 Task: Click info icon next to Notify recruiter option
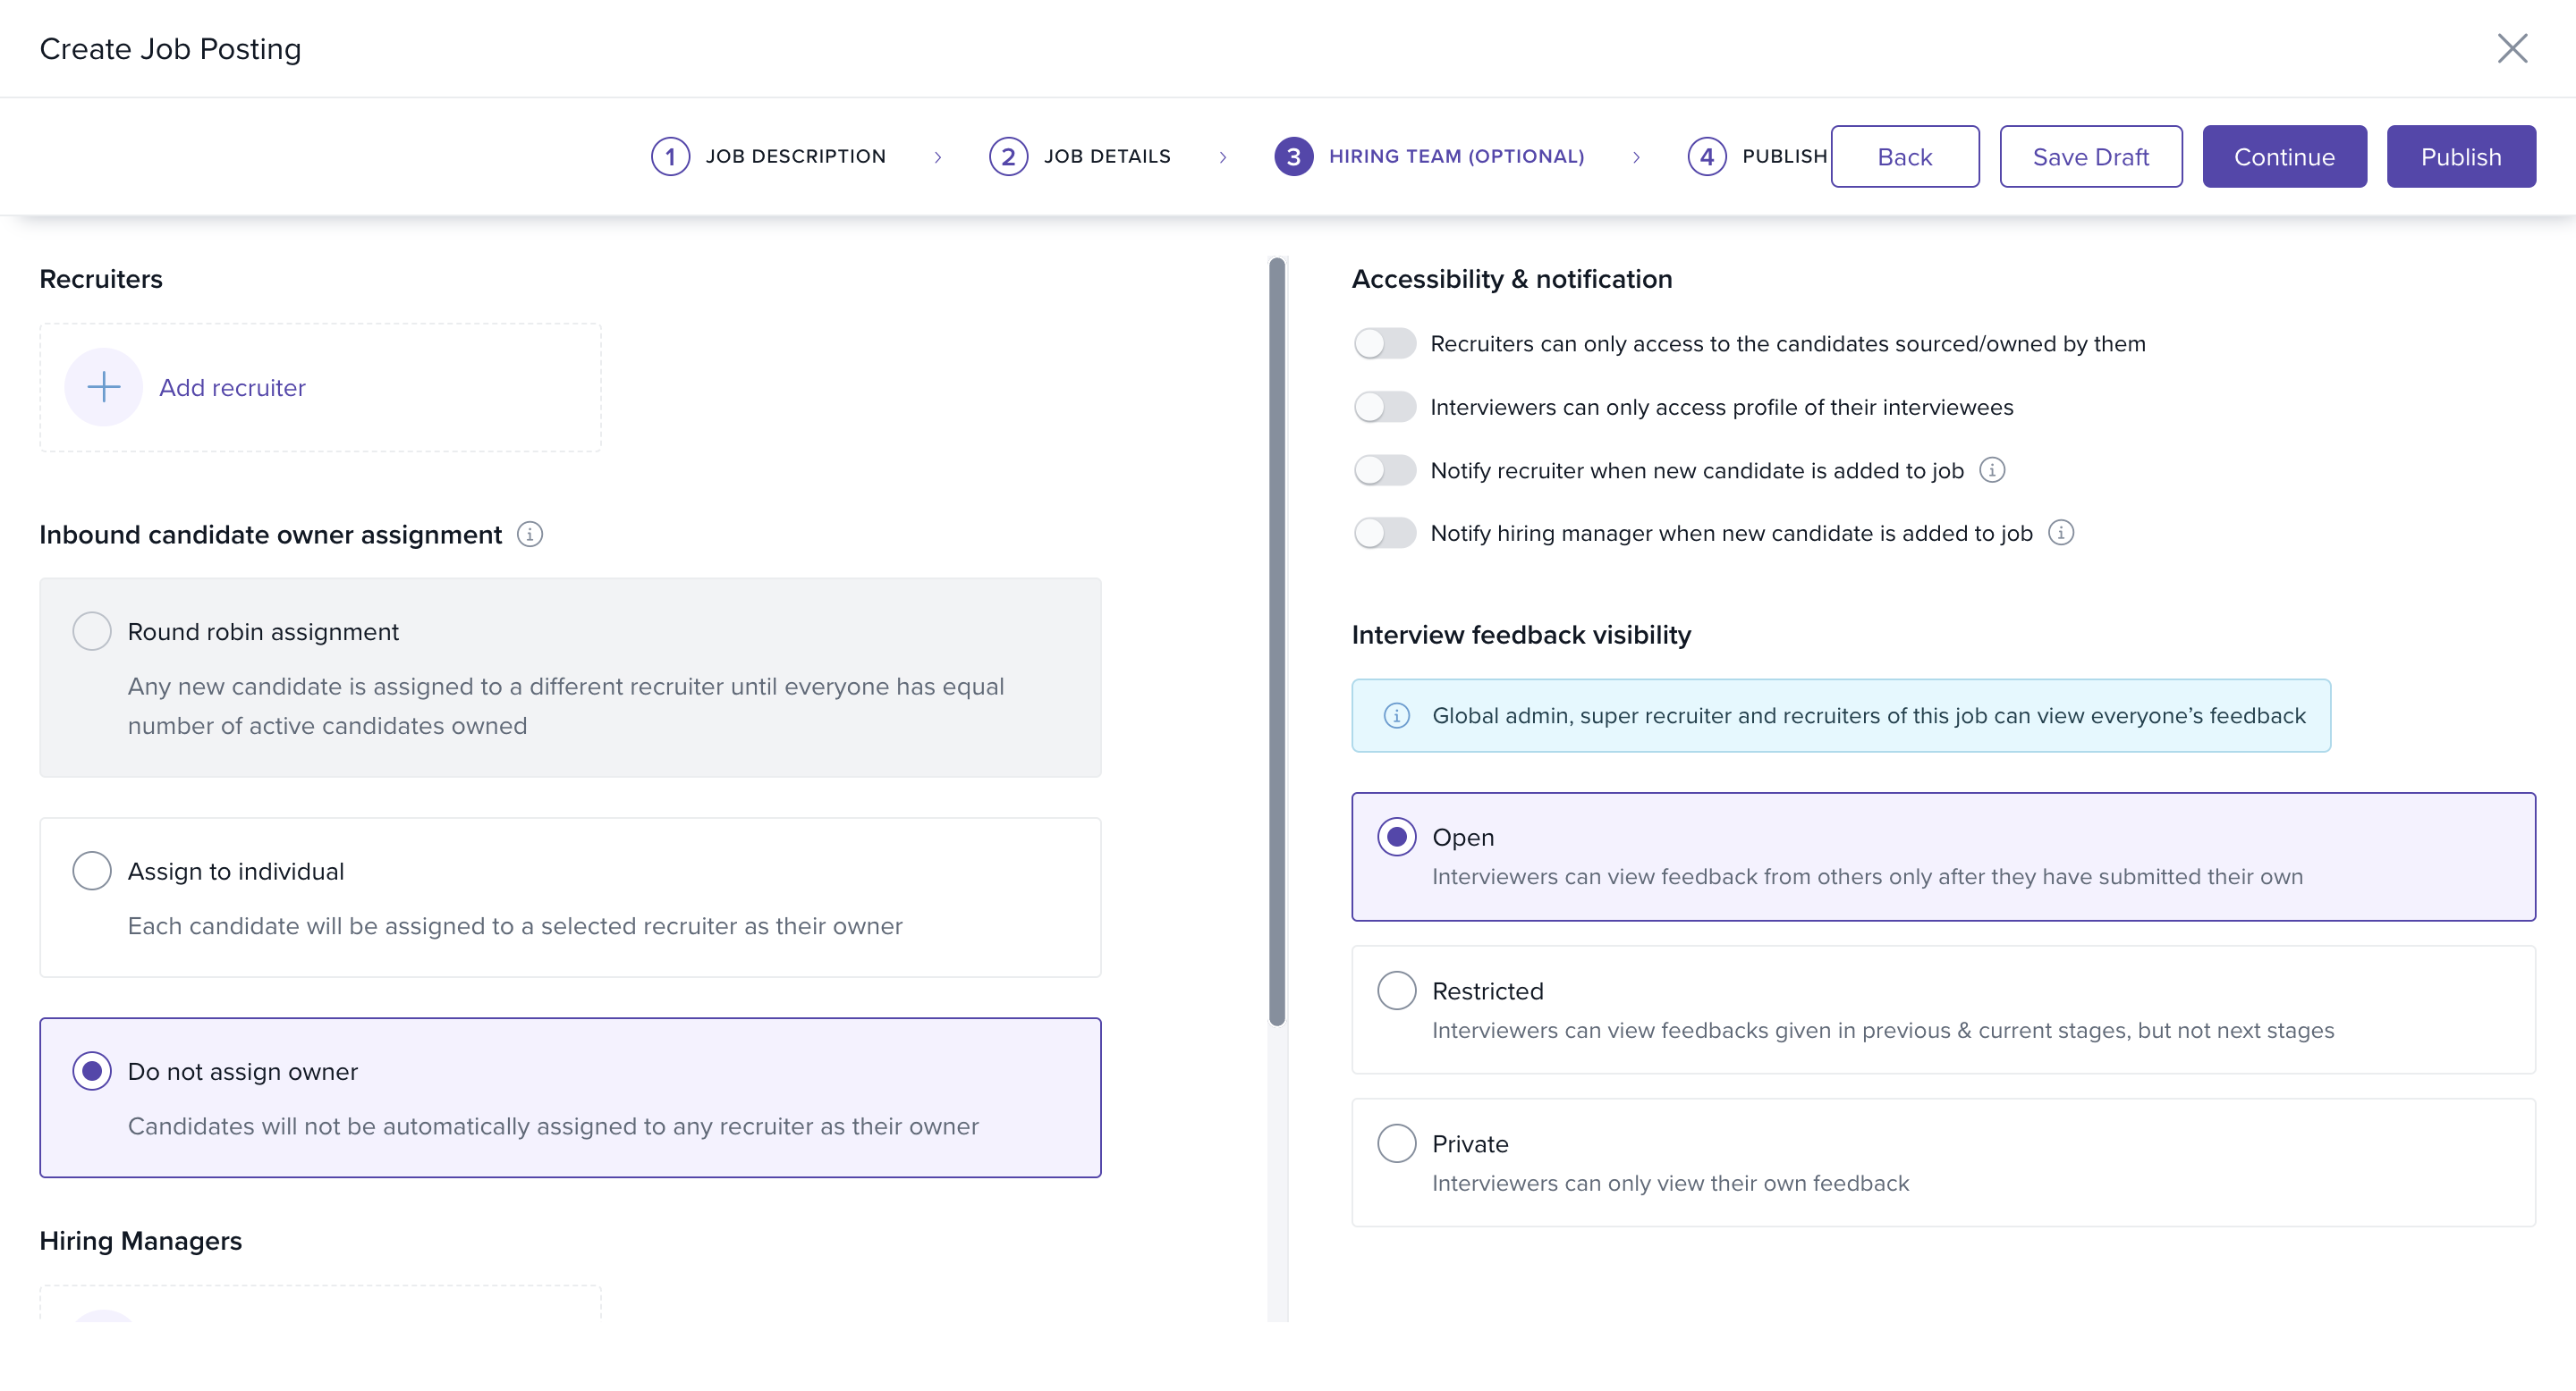click(x=1992, y=469)
